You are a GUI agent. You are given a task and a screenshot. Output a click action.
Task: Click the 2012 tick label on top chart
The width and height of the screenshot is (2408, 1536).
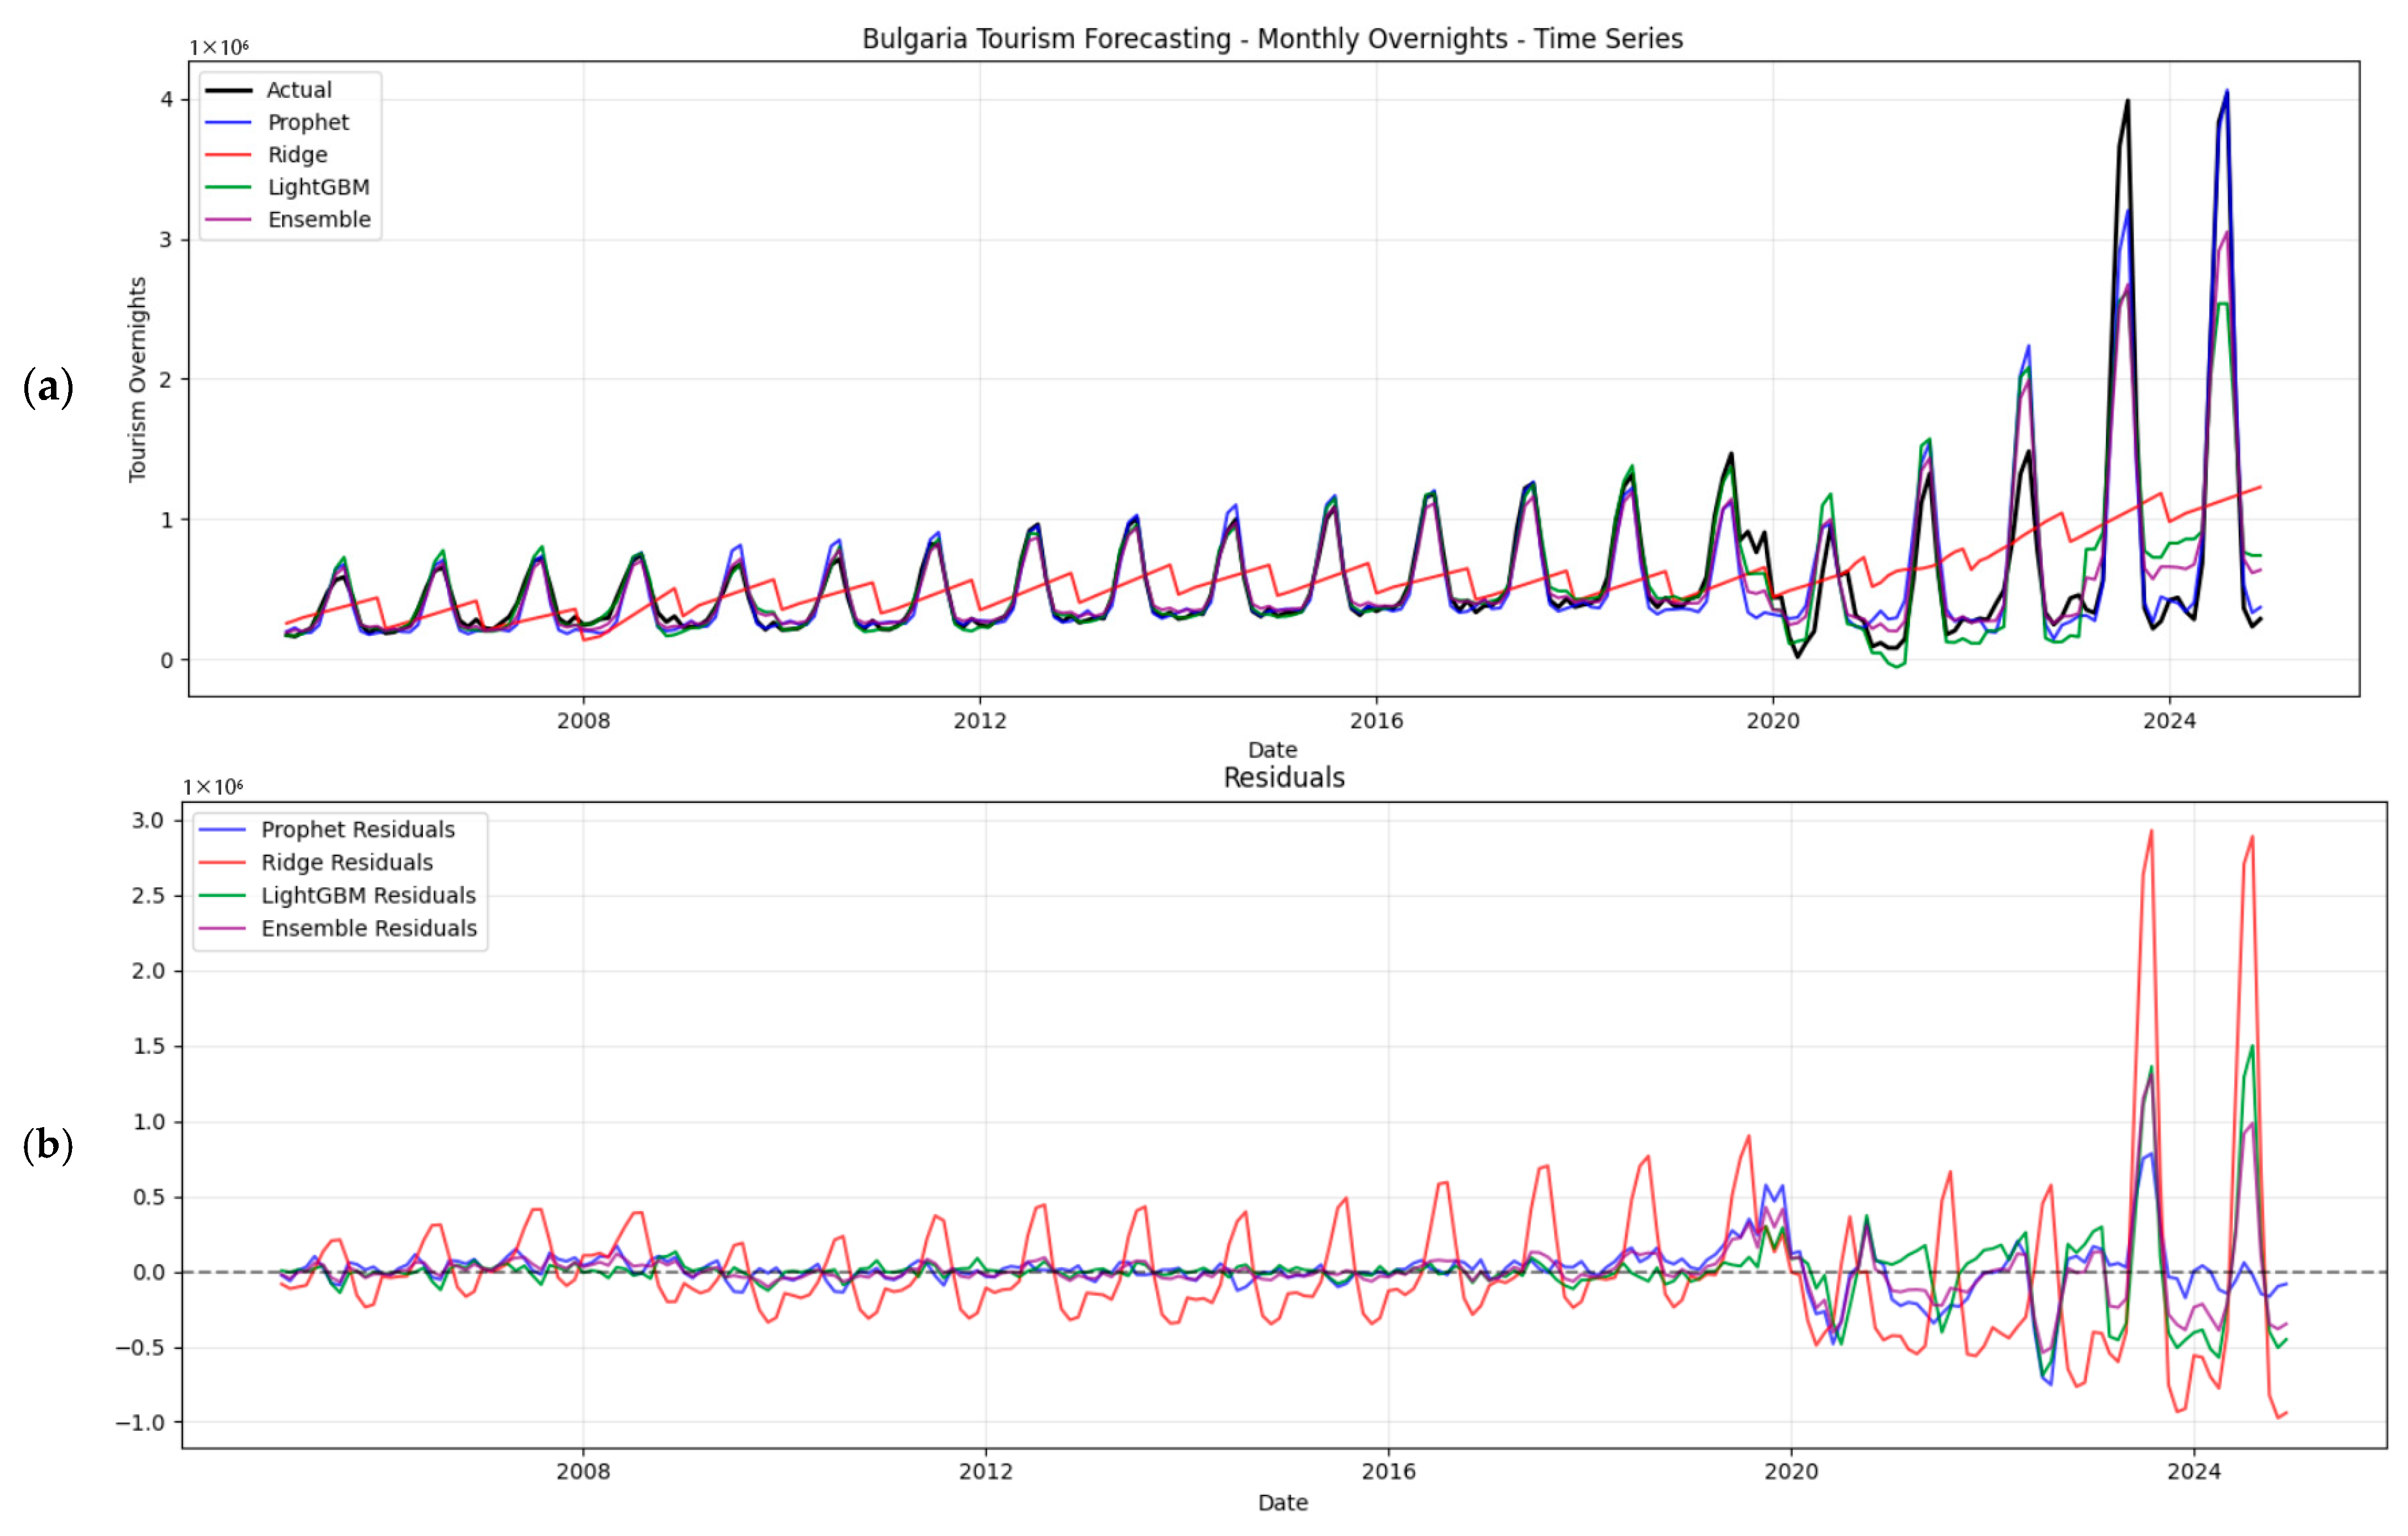(980, 720)
